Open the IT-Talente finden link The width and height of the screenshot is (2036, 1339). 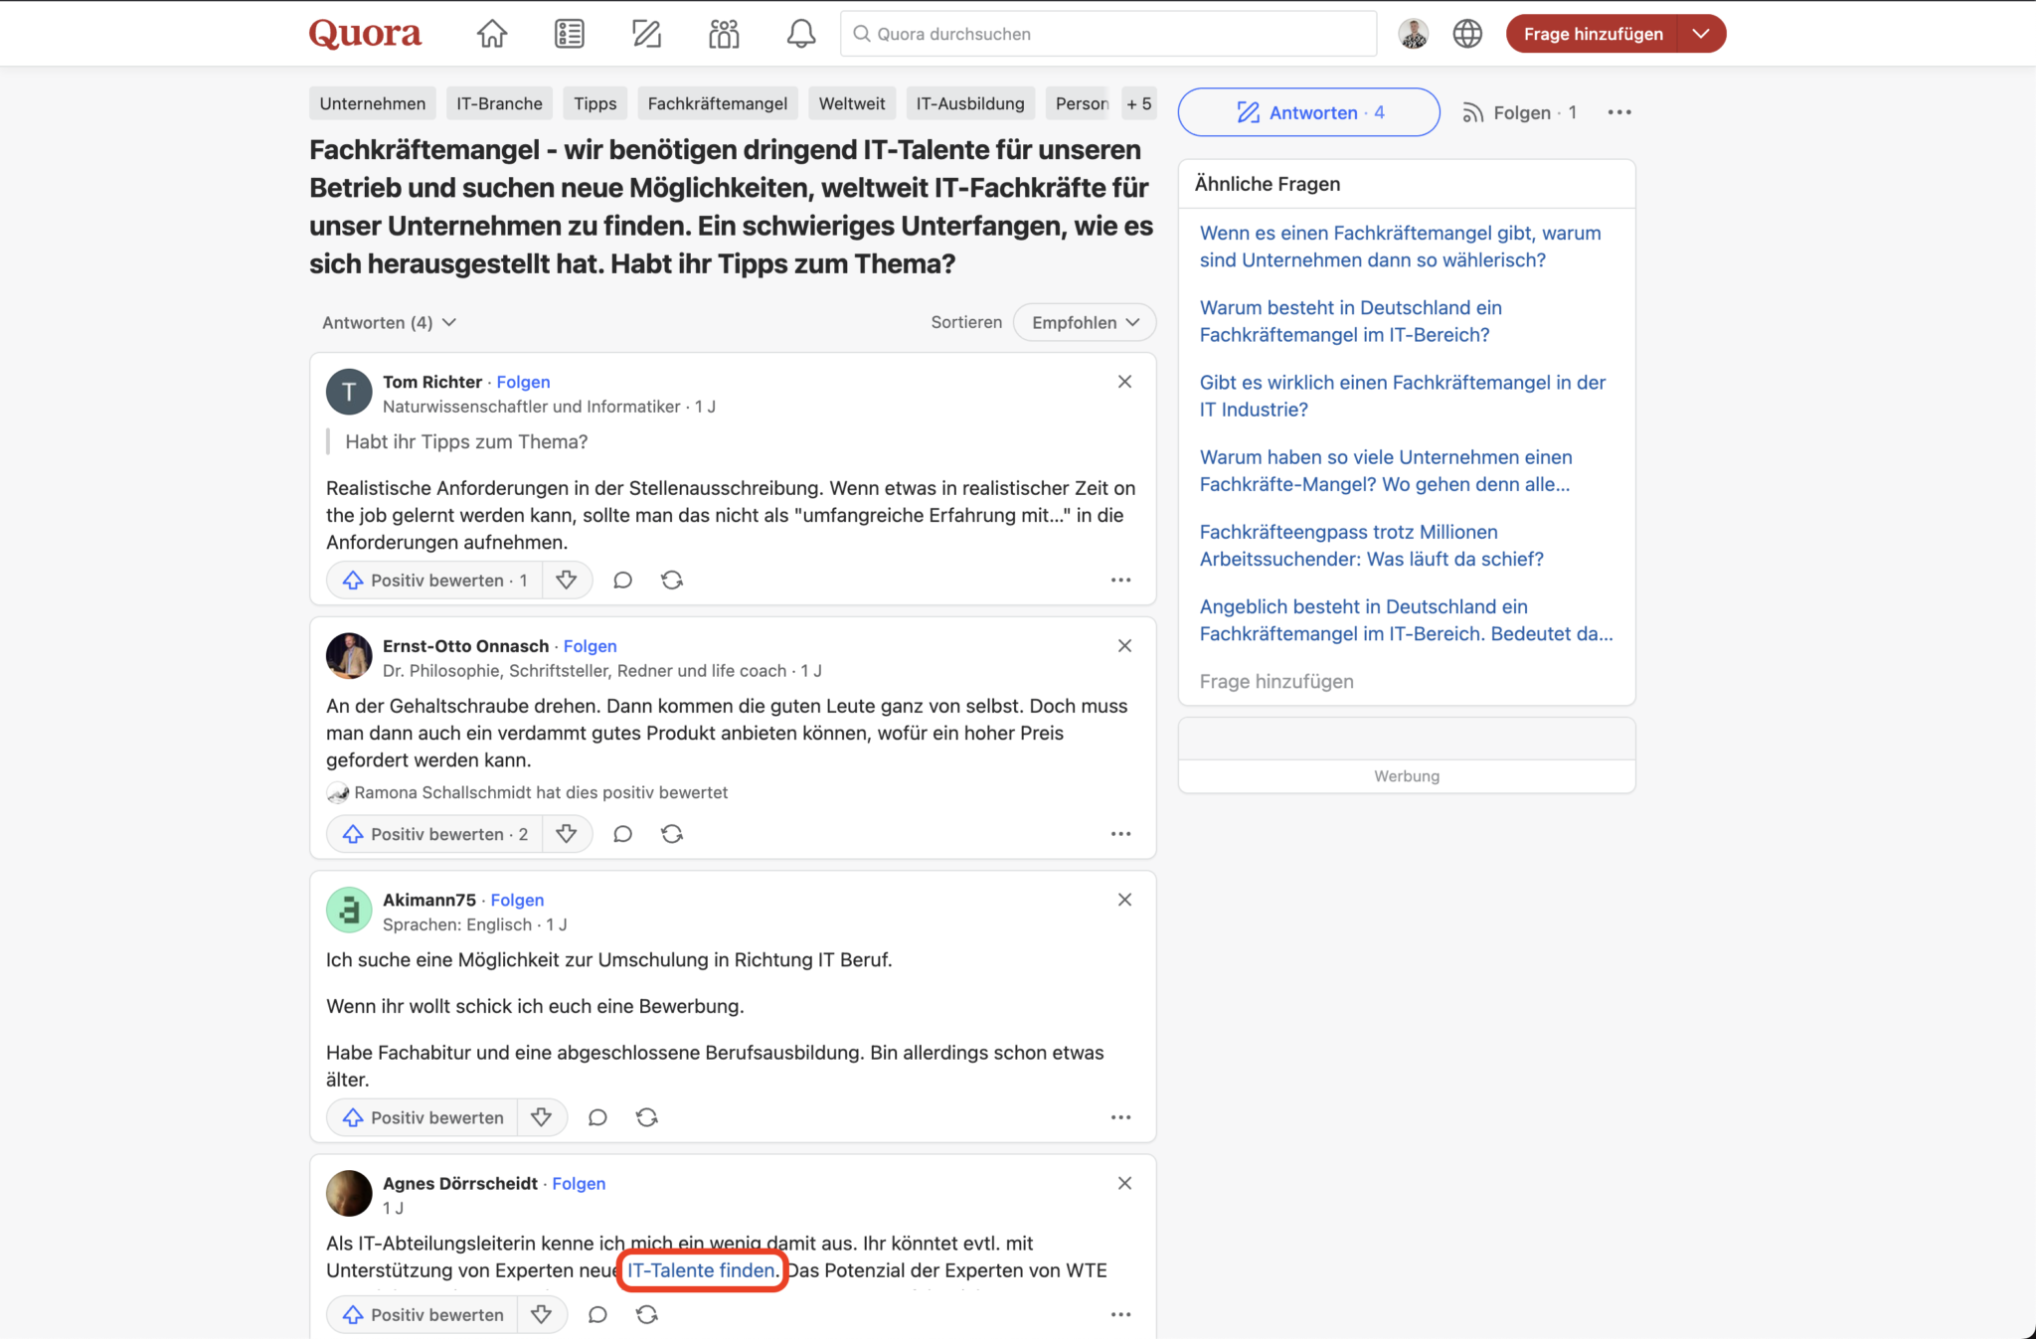pyautogui.click(x=700, y=1270)
